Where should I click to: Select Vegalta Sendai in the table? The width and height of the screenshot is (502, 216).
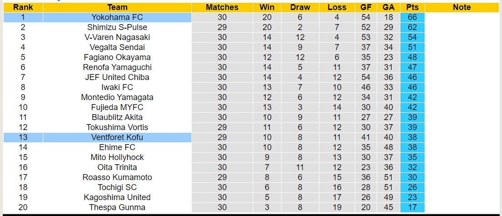click(x=117, y=47)
